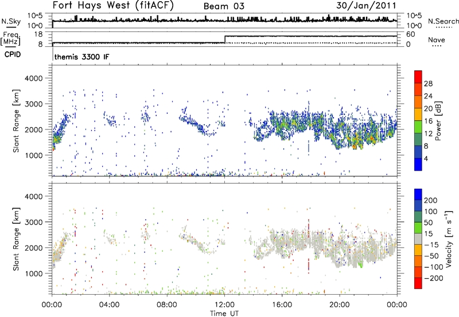Click the date "30/Jan/2011"
This screenshot has height=317, width=459.
click(366, 6)
